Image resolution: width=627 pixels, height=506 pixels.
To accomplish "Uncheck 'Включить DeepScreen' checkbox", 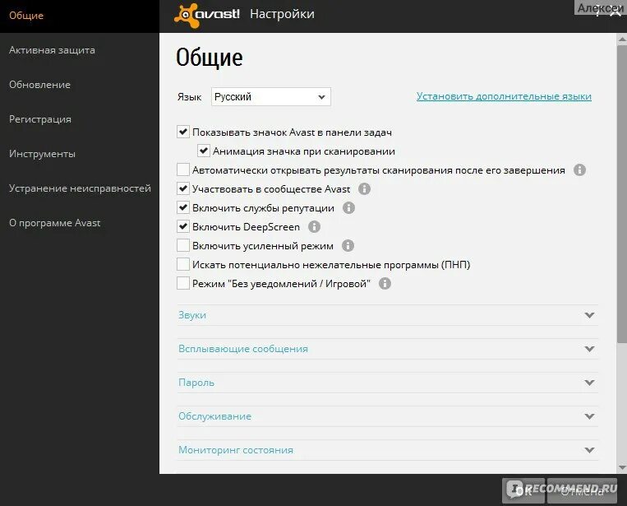I will click(183, 226).
